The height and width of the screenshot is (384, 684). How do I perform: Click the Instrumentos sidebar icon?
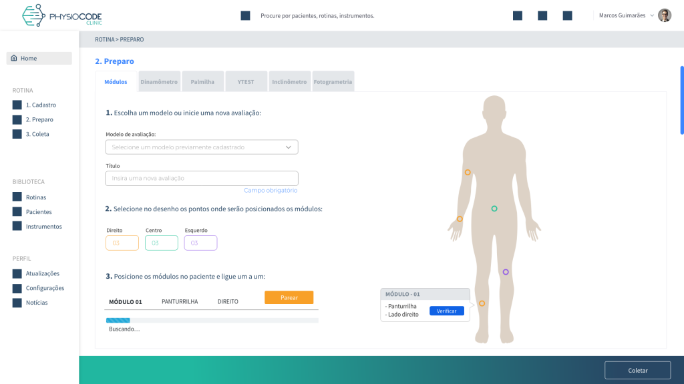[17, 226]
